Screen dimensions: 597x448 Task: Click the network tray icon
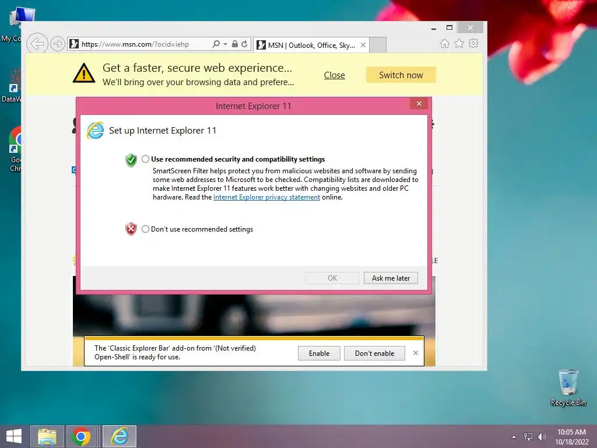coord(528,436)
